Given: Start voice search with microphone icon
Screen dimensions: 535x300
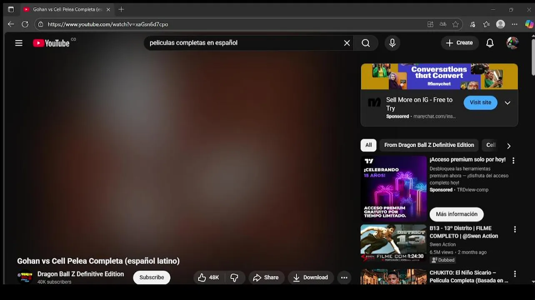Looking at the screenshot, I should [392, 43].
